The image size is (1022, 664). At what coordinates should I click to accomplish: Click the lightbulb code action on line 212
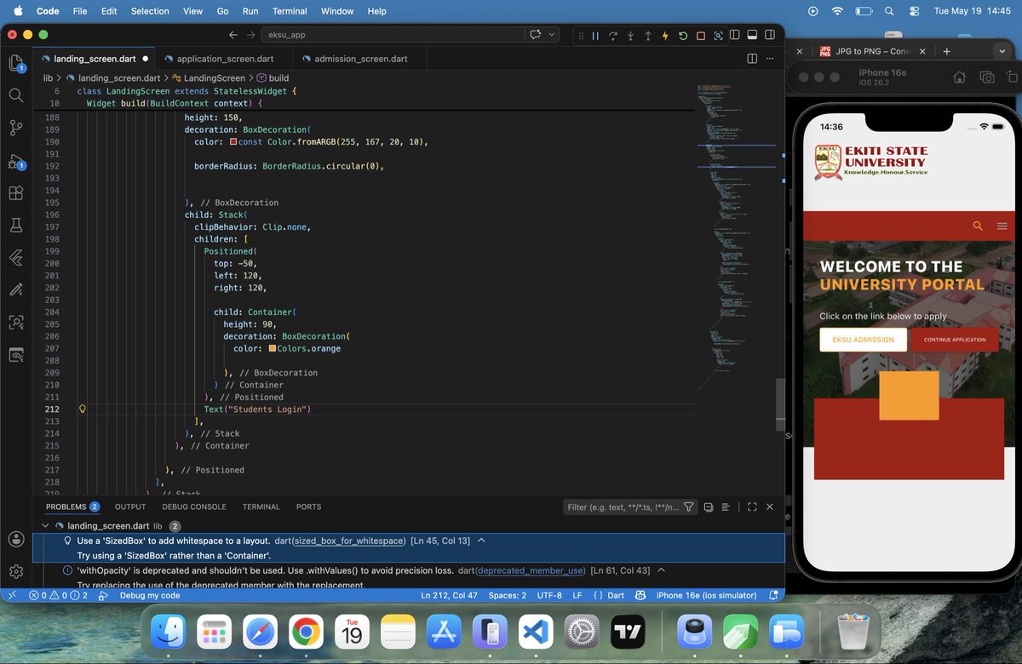[x=83, y=409]
